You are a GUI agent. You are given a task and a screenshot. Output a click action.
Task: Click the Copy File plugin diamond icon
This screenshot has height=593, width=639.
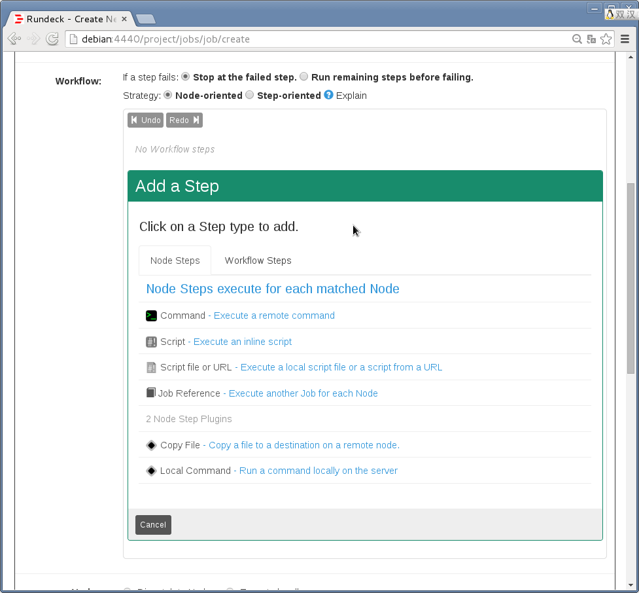tap(151, 445)
